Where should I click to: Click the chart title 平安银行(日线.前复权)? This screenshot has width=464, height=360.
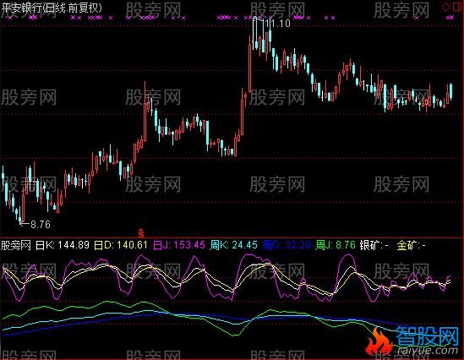tap(52, 8)
